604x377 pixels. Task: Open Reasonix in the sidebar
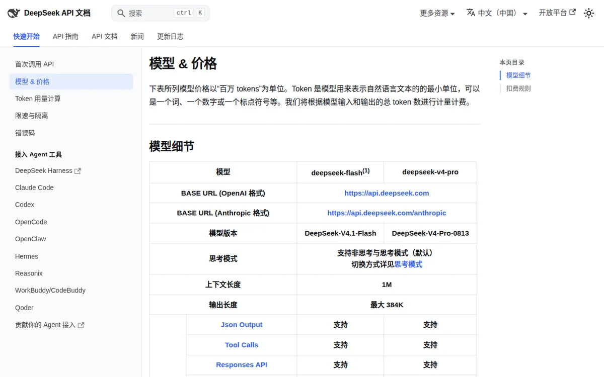click(71, 273)
